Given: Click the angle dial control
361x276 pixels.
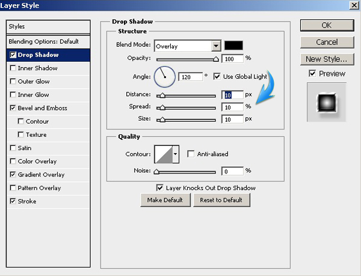Looking at the screenshot, I should tap(164, 76).
